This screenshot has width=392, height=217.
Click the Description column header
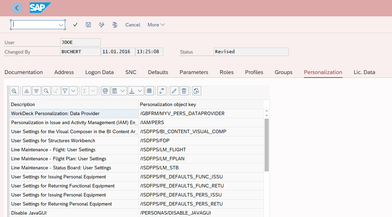(74, 104)
